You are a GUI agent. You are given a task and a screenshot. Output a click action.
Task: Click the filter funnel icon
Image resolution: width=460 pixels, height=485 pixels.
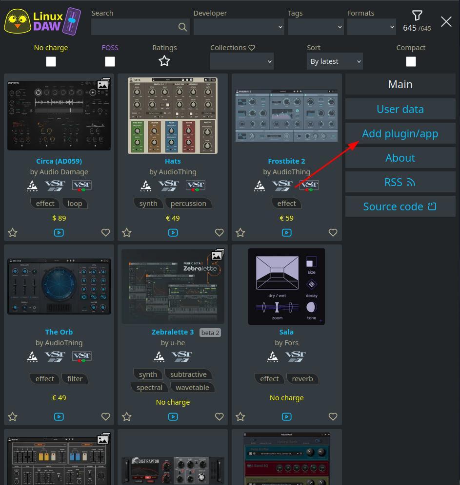[417, 15]
